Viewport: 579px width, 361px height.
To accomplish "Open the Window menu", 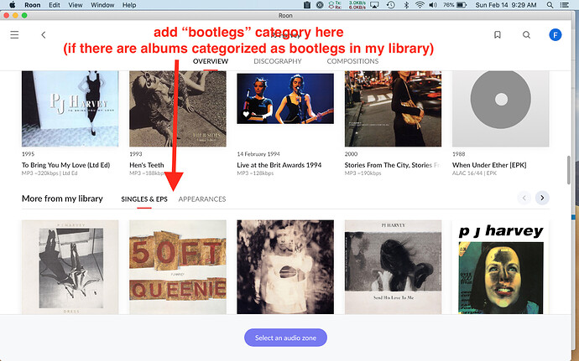I will (x=102, y=5).
